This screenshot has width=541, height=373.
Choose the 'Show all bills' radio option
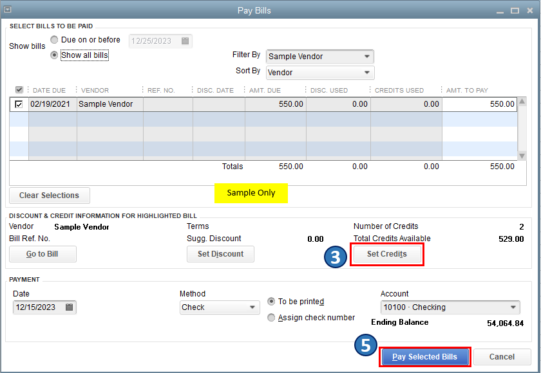(54, 55)
